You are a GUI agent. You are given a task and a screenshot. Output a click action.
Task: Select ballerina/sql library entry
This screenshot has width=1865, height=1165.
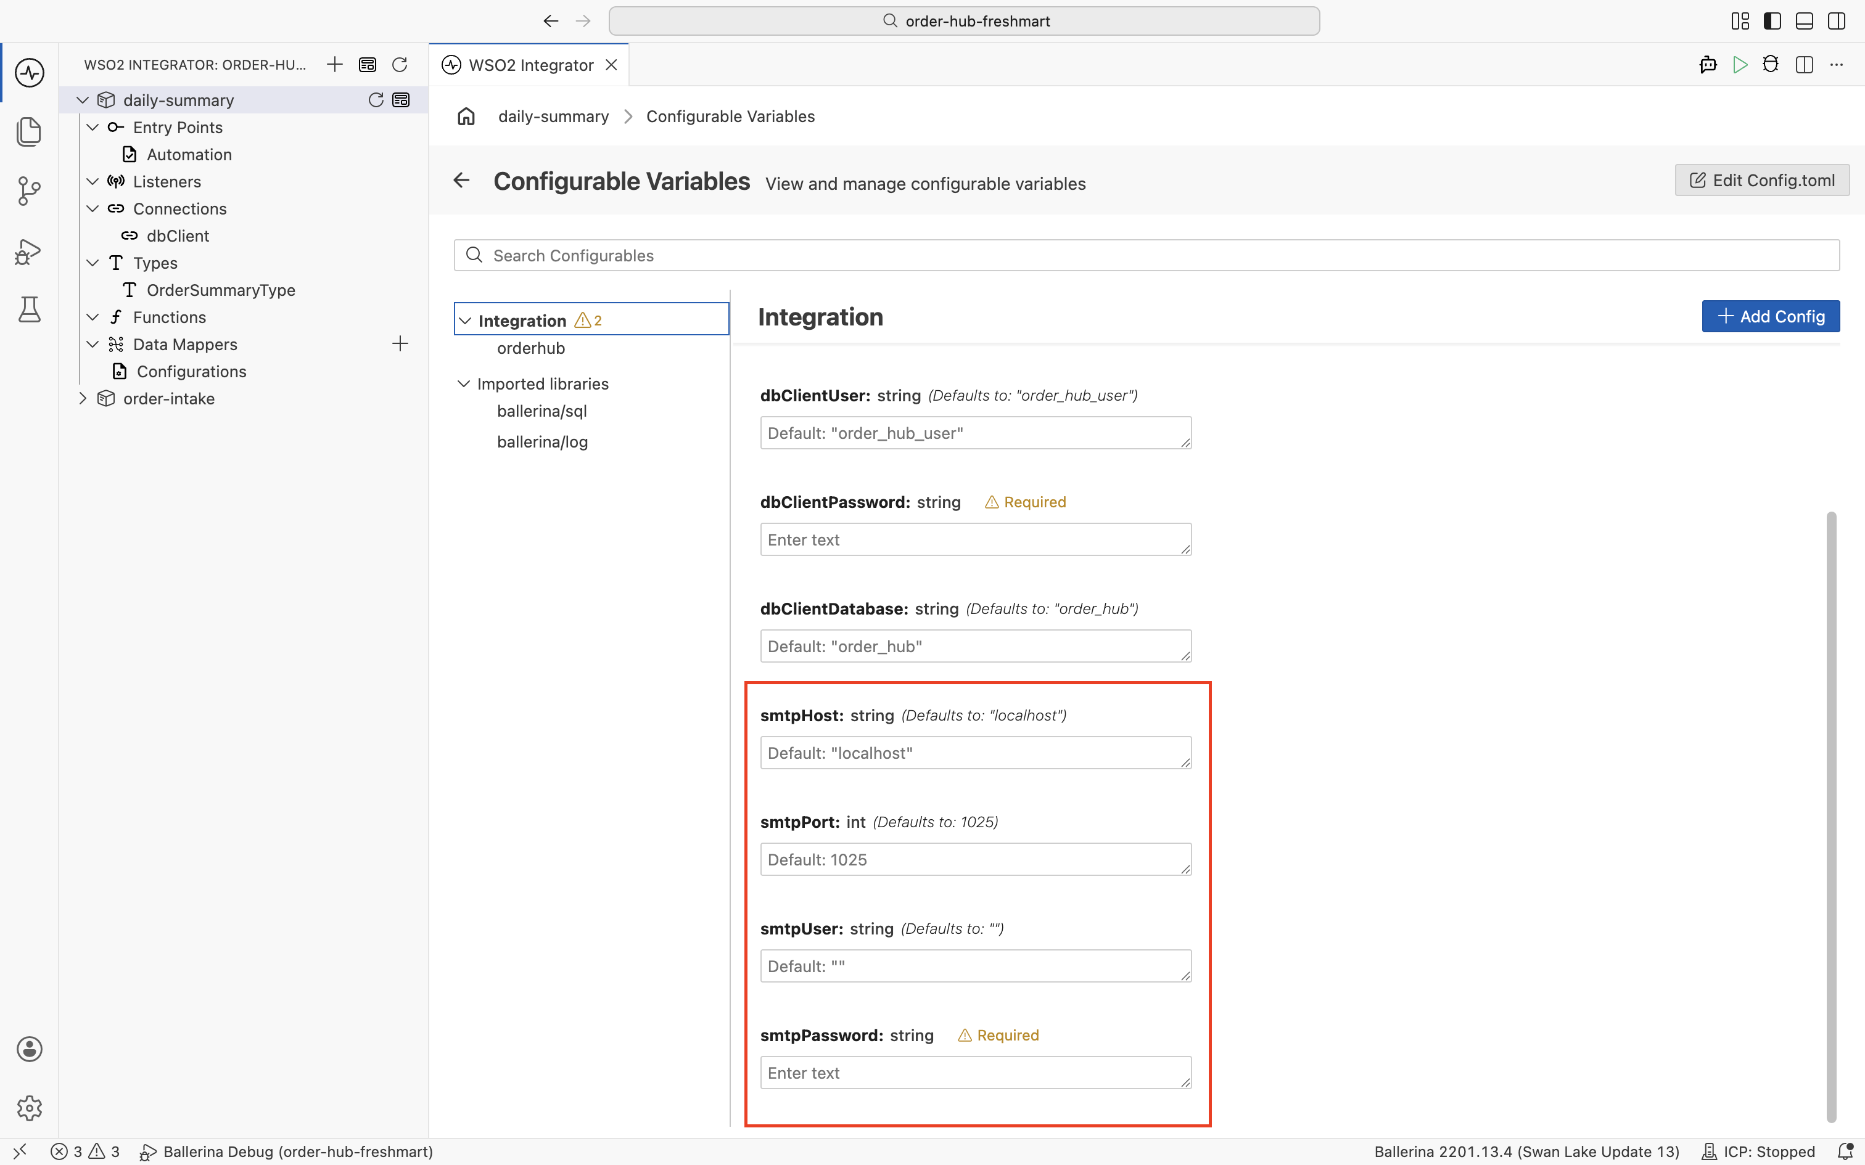click(541, 412)
